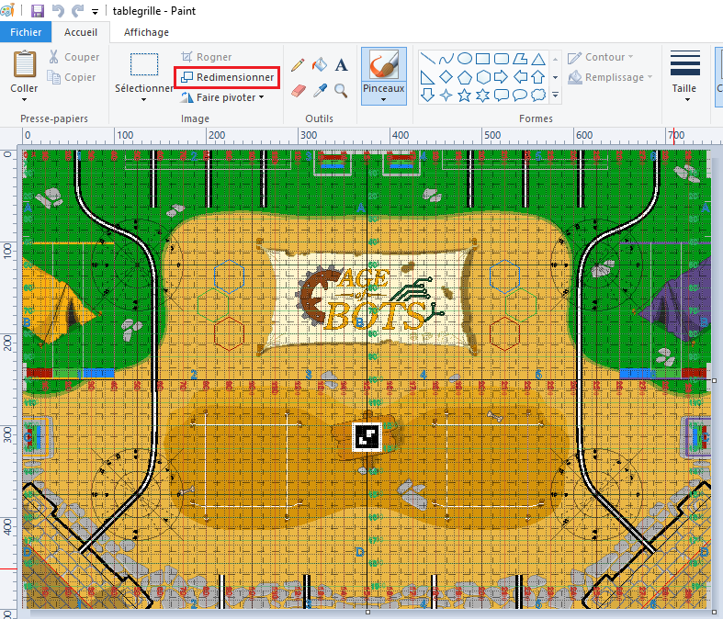Choose the Curve shape
Screen dimensions: 723x619
pos(446,59)
